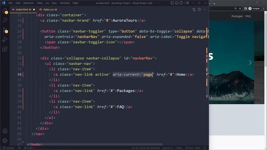Open the File menu
This screenshot has width=267, height=150.
[x=10, y=3]
